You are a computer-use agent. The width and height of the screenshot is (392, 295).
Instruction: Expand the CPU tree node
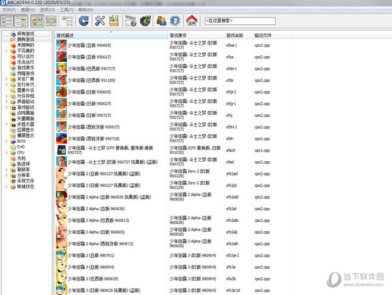click(7, 153)
